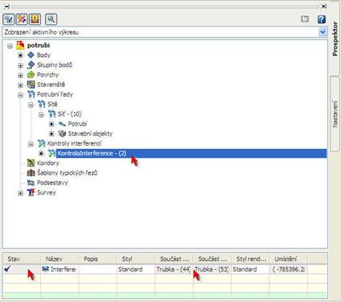Click the Podsestavy icon
Screen dimensions: 341x302
31,183
